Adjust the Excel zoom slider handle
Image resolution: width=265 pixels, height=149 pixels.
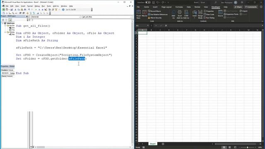248,147
